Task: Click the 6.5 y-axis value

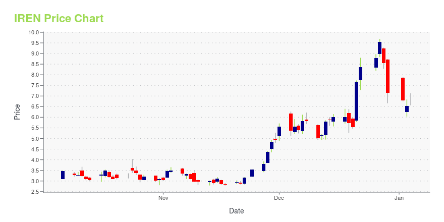Action: pyautogui.click(x=35, y=106)
